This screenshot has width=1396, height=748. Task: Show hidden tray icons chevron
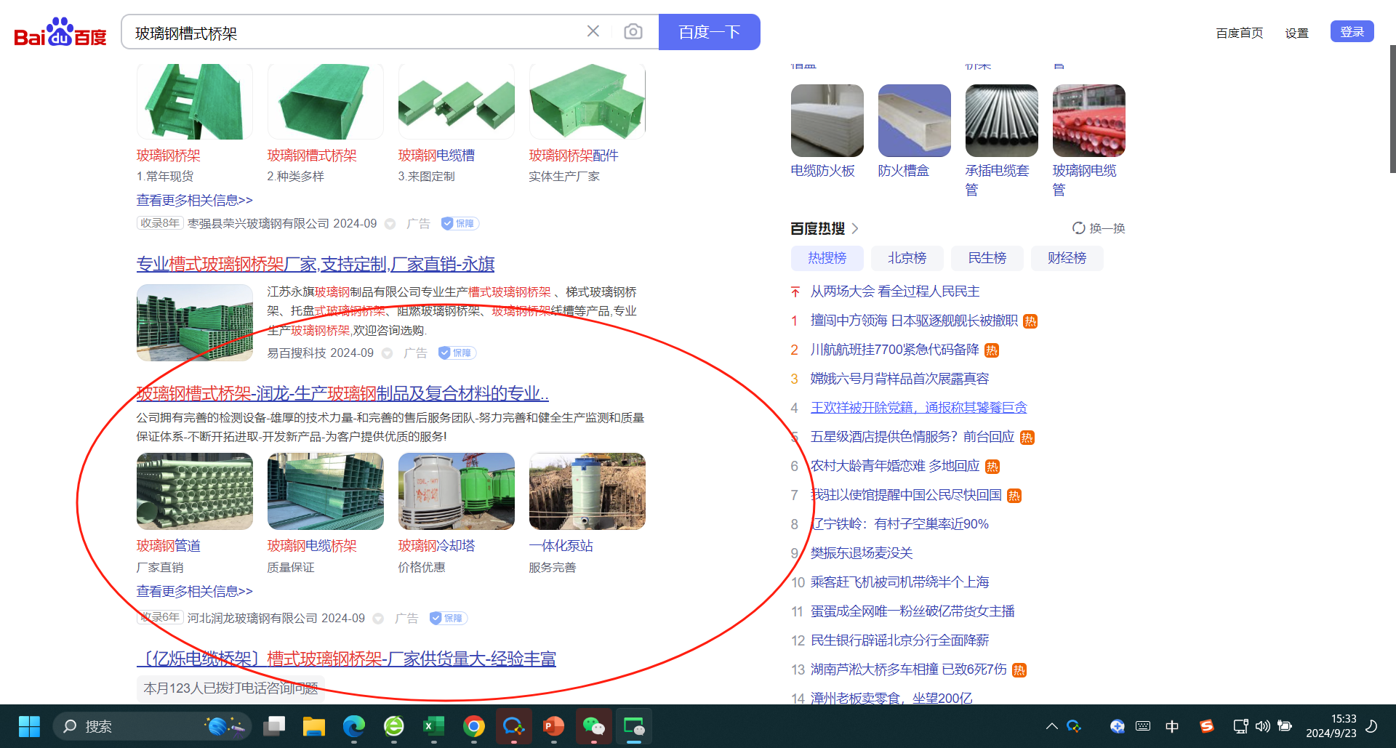coord(1051,726)
